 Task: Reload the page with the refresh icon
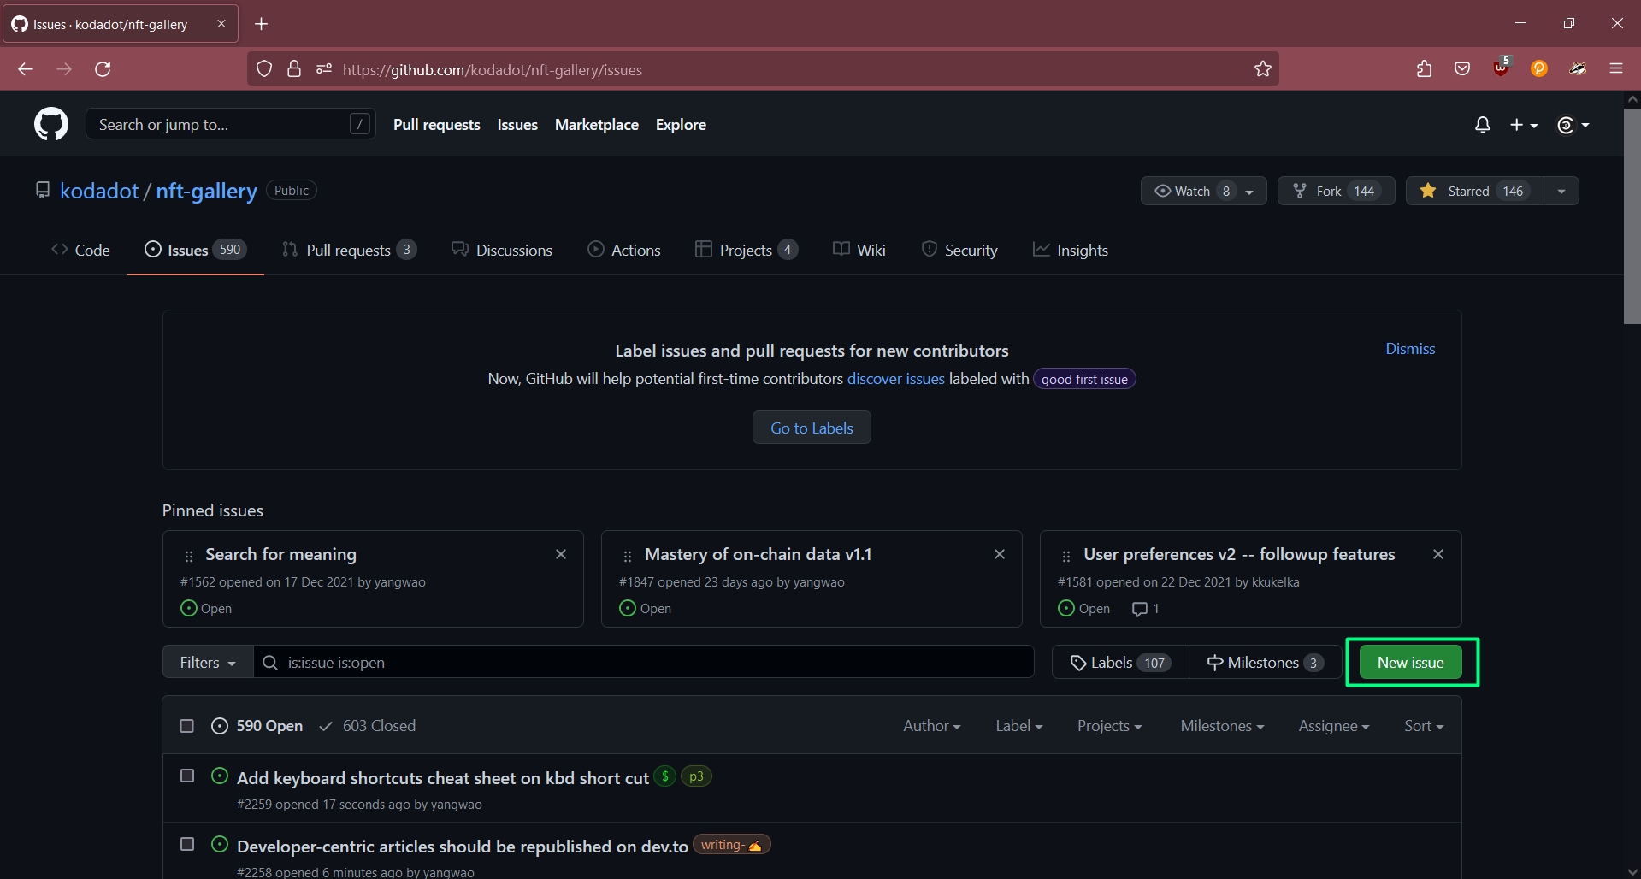point(103,69)
